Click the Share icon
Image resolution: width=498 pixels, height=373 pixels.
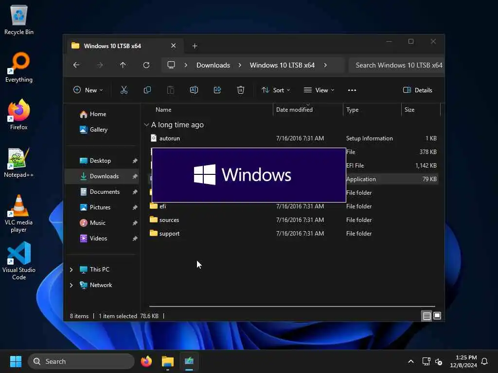pyautogui.click(x=217, y=90)
